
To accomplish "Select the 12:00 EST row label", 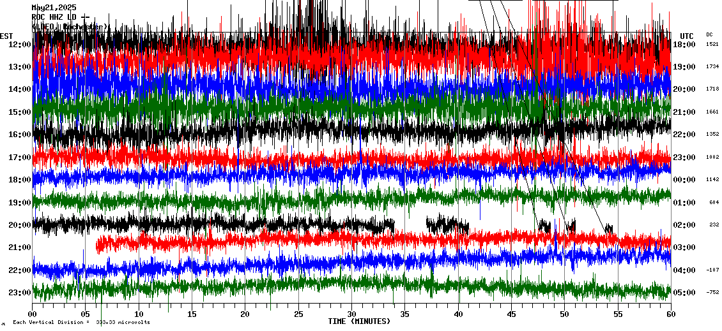I will point(20,45).
